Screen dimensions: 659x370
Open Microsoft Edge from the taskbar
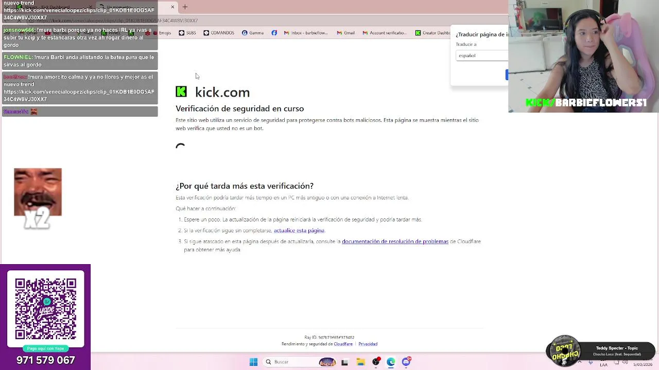click(391, 362)
